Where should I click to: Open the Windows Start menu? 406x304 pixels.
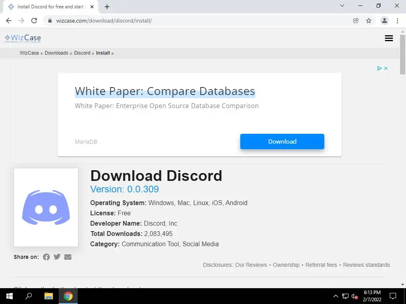click(10, 296)
